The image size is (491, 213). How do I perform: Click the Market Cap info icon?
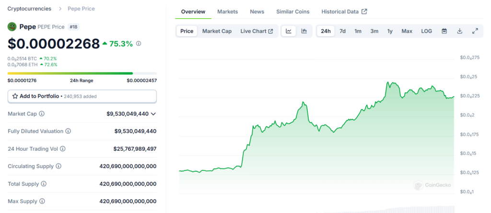[42, 114]
